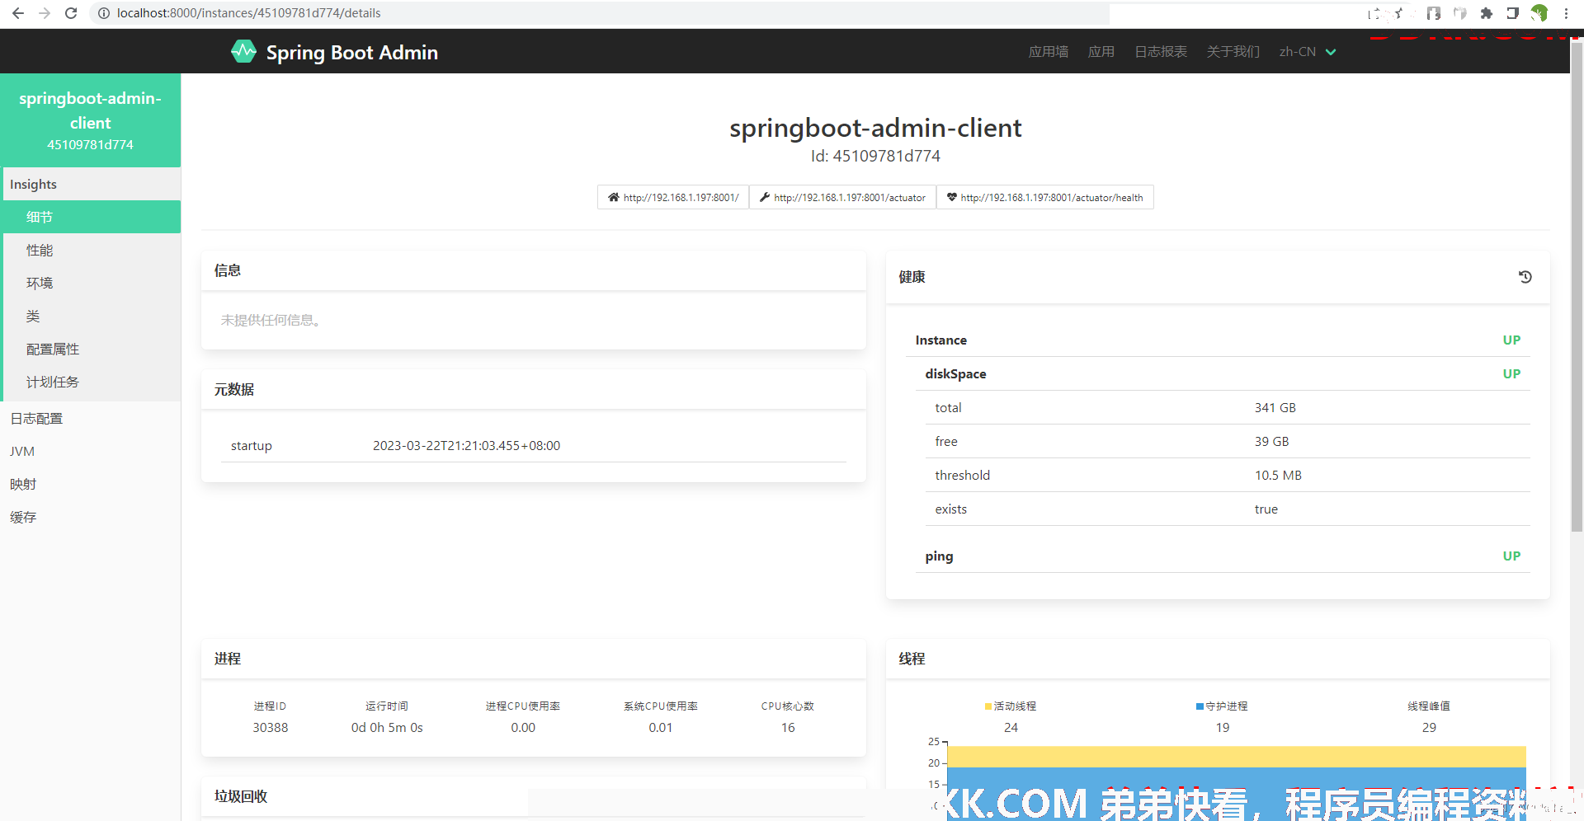Click the site info icon in address bar
Image resolution: width=1584 pixels, height=821 pixels.
coord(104,13)
